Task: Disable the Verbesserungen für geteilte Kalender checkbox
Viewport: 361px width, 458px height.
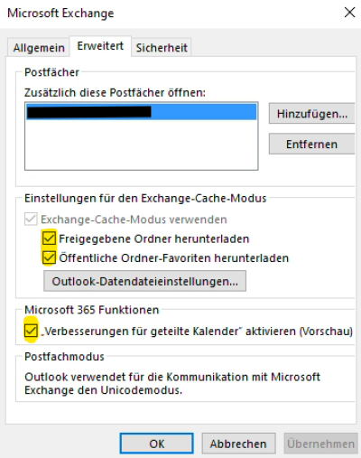Action: [31, 331]
